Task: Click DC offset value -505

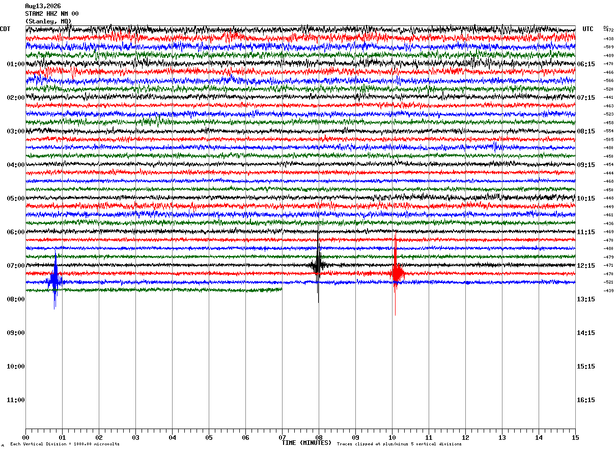Action: [608, 139]
